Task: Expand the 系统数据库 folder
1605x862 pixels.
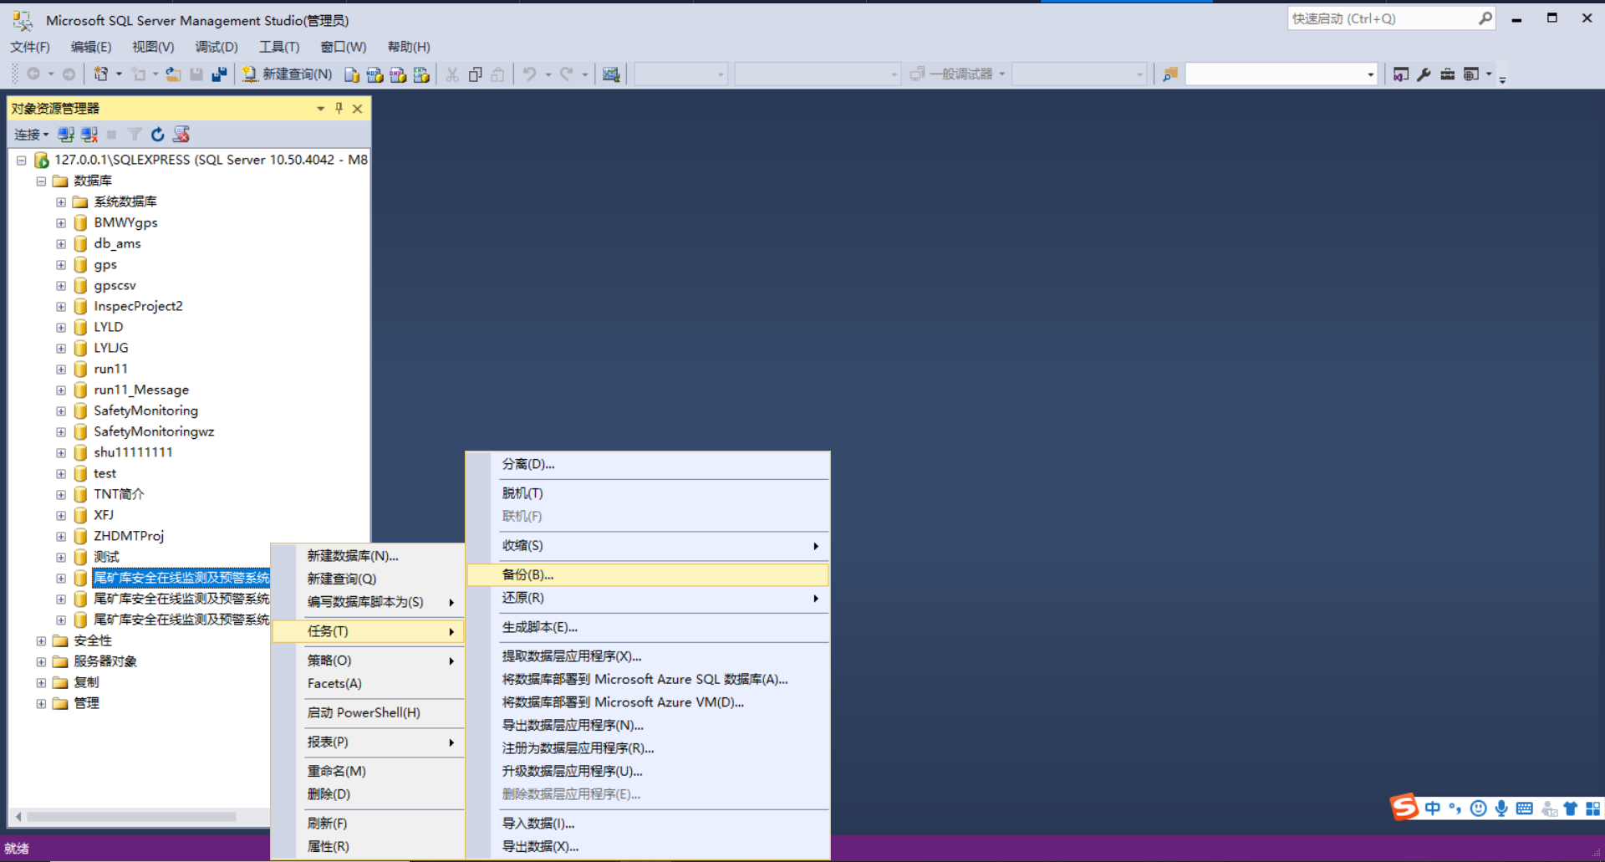Action: click(61, 201)
